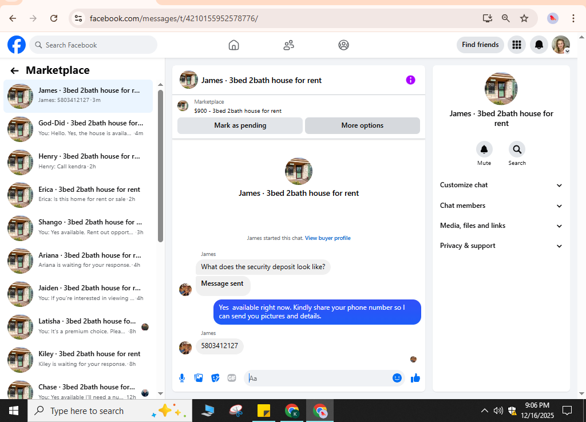The height and width of the screenshot is (422, 586).
Task: Click Windows taskbar search box
Action: click(x=110, y=411)
